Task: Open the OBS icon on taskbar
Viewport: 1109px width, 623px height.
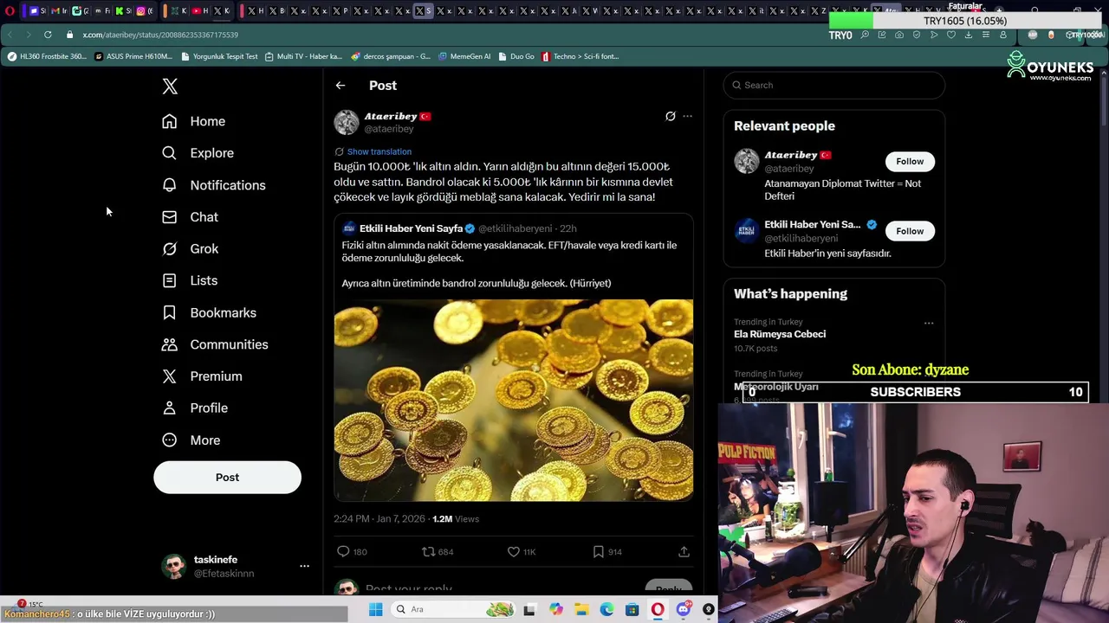Action: pyautogui.click(x=709, y=609)
